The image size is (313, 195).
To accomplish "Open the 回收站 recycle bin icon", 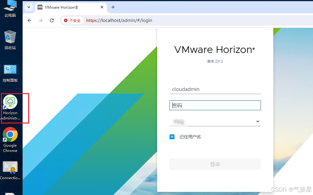I will click(x=10, y=40).
